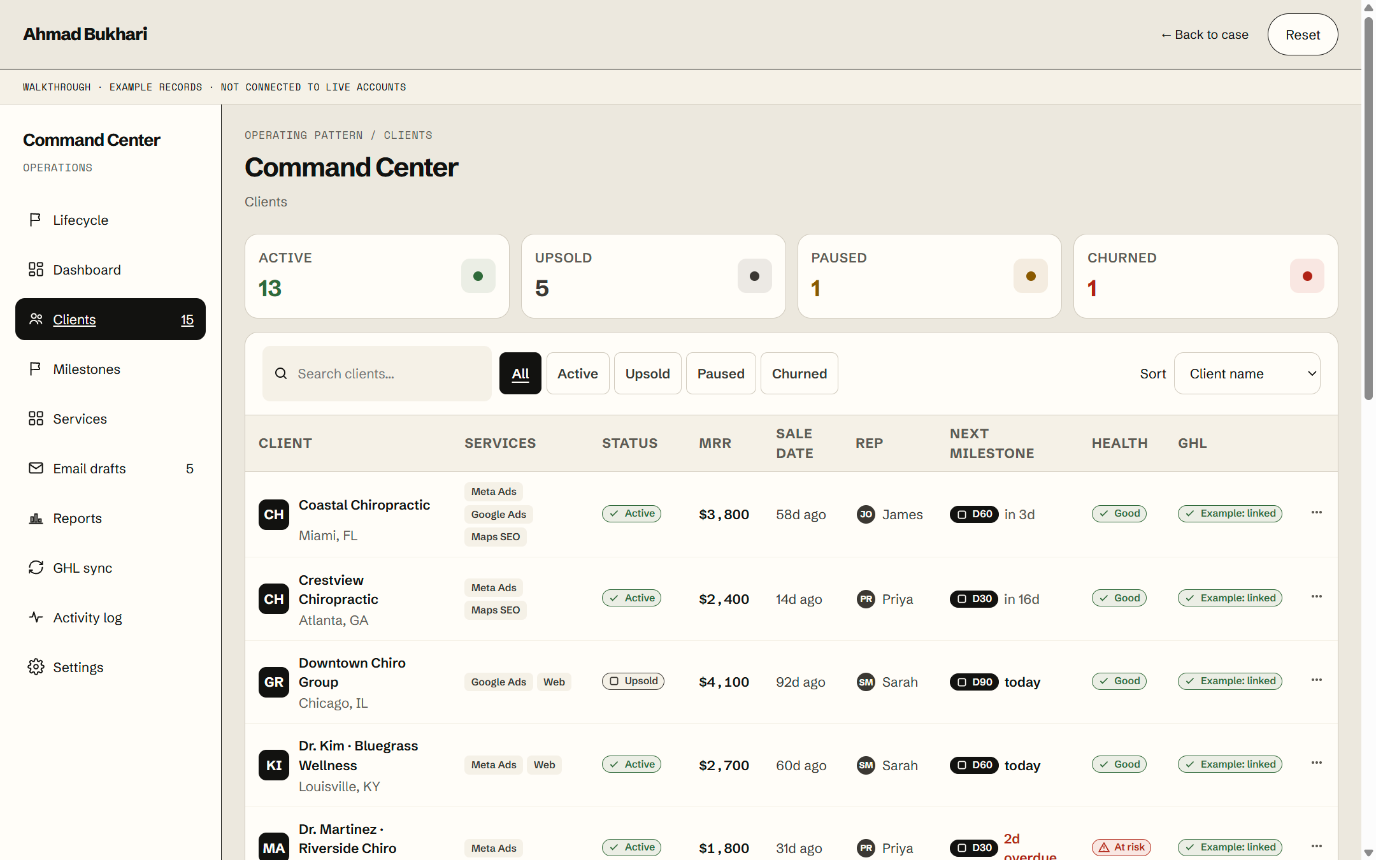Click the Example: linked badge for Crestview Chiropractic
The width and height of the screenshot is (1376, 860).
click(x=1229, y=598)
